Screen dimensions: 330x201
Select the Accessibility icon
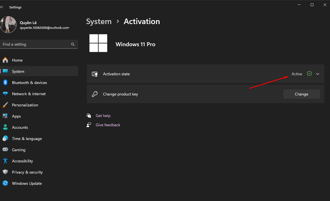click(x=5, y=161)
